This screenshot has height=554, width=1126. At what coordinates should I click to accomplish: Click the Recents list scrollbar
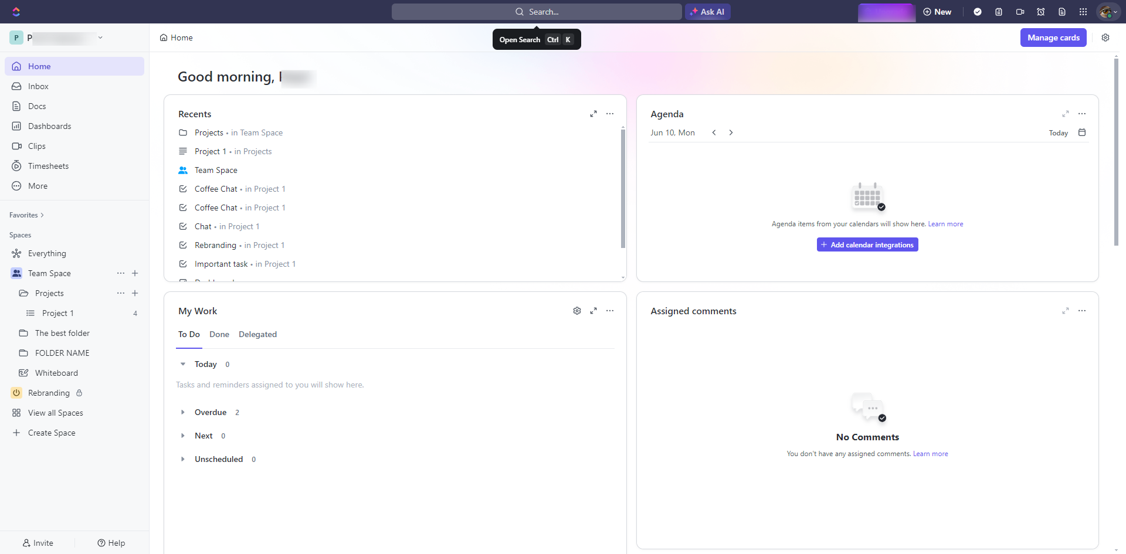coord(623,188)
